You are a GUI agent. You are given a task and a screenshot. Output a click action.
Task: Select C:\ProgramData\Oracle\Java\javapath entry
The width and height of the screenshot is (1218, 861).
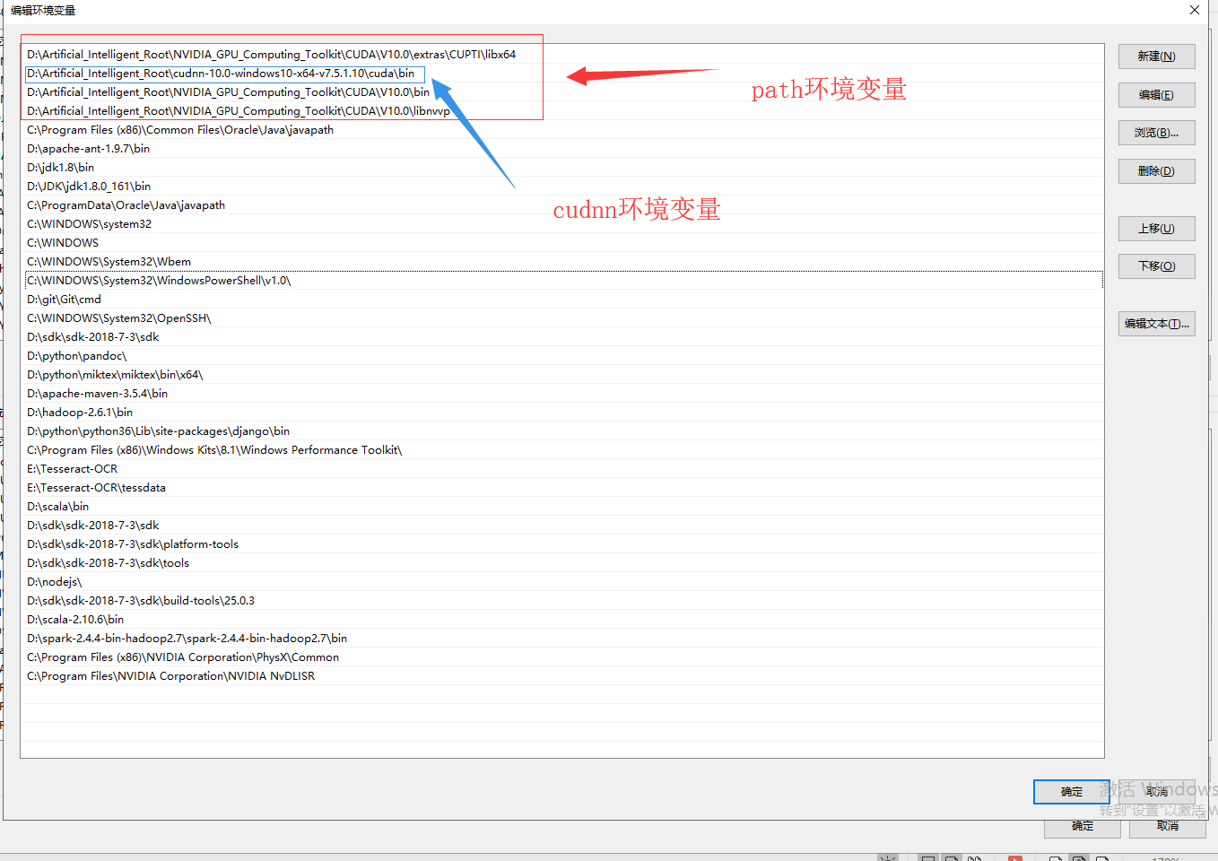(562, 205)
